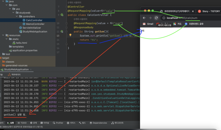Click the Spring bean gutter icon on class line
Image resolution: width=221 pixels, height=130 pixels.
click(62, 15)
